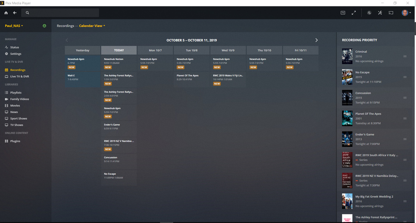Image resolution: width=416 pixels, height=223 pixels.
Task: Click the search input field
Action: pyautogui.click(x=60, y=13)
